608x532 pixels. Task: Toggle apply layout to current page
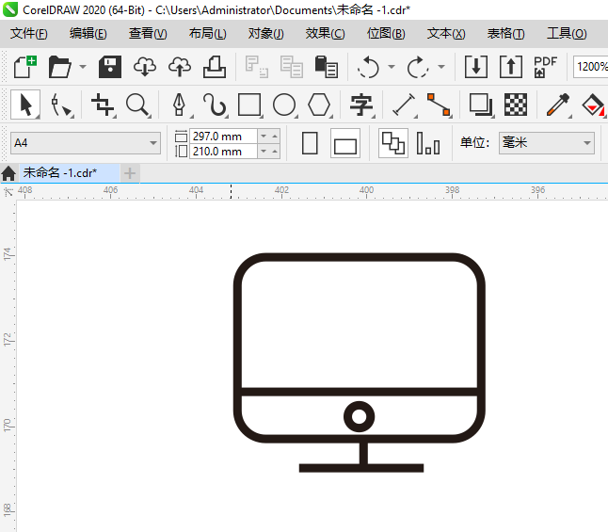(428, 143)
